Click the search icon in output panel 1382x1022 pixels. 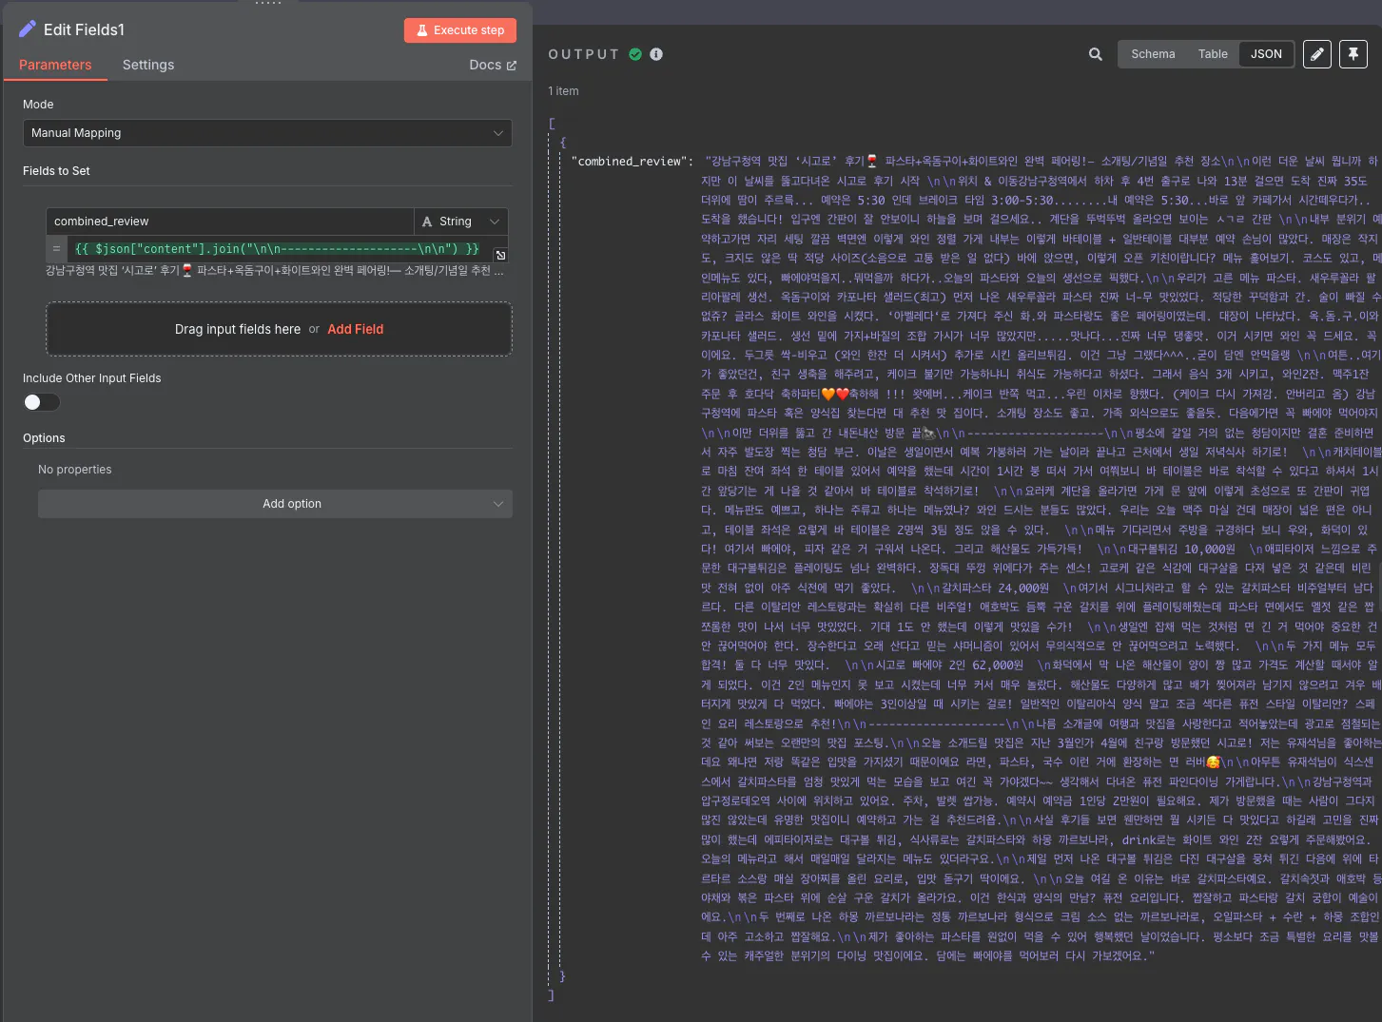point(1096,54)
